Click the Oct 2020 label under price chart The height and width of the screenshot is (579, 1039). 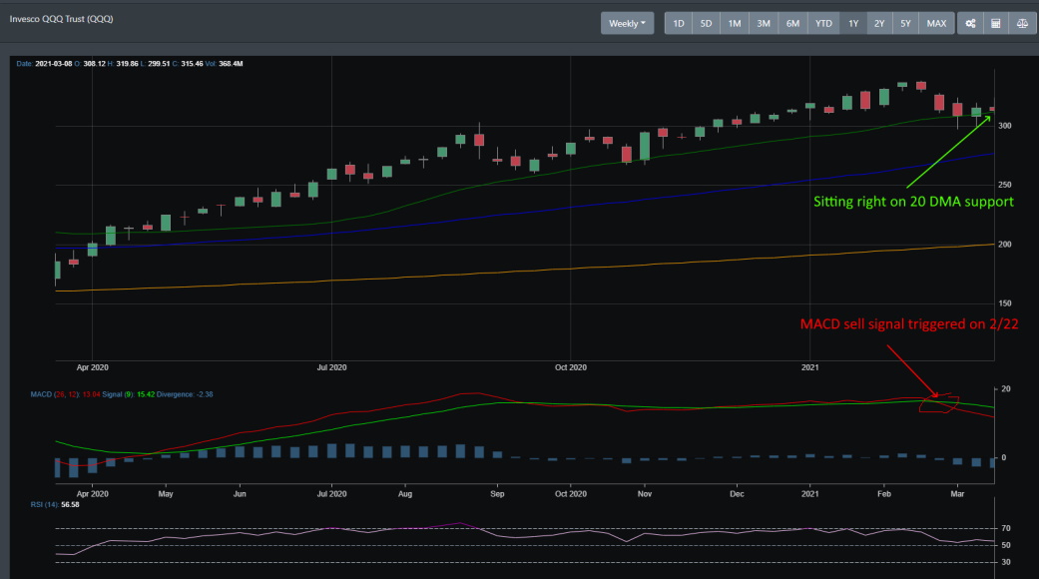571,367
